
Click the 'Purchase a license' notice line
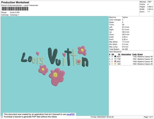[31, 117]
